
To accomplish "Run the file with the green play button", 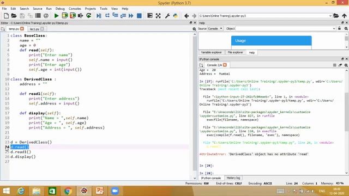I will click(56, 16).
